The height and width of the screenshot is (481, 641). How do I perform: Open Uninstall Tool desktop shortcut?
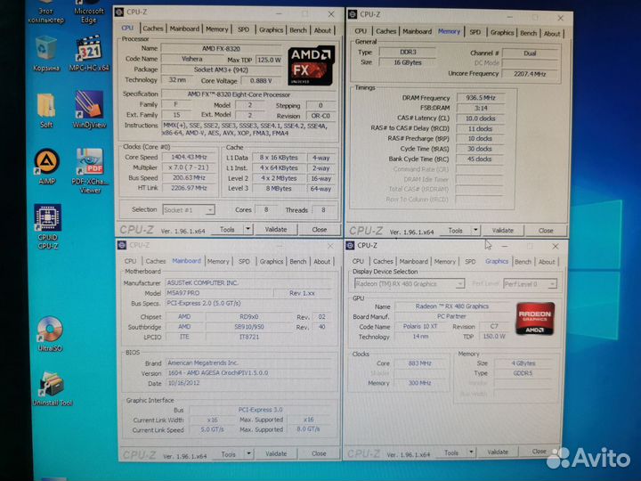[53, 388]
